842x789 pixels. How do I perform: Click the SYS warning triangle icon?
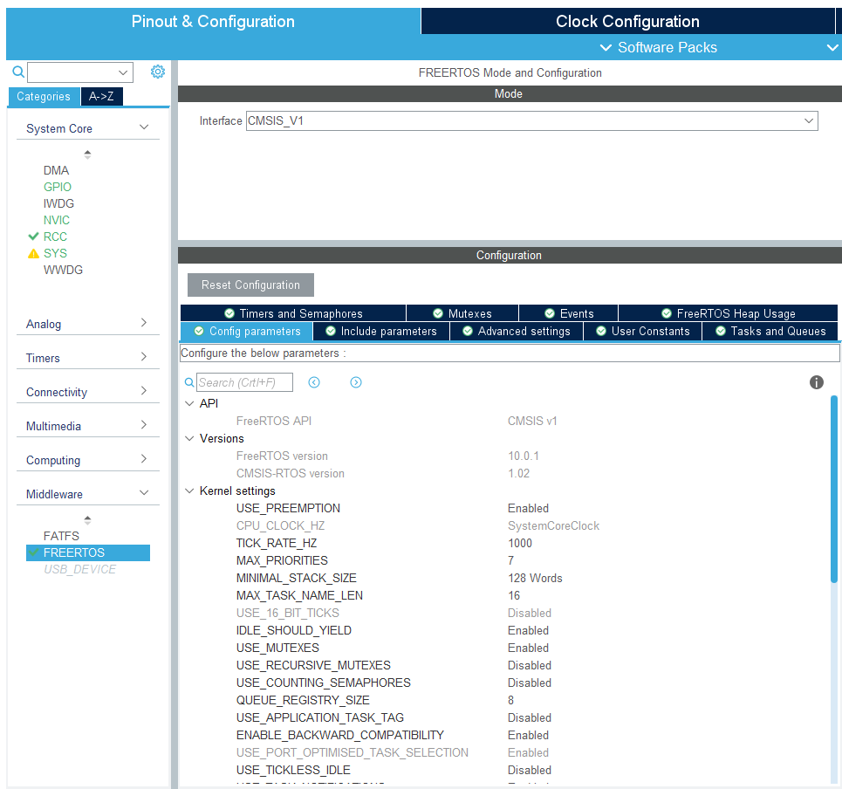point(33,253)
